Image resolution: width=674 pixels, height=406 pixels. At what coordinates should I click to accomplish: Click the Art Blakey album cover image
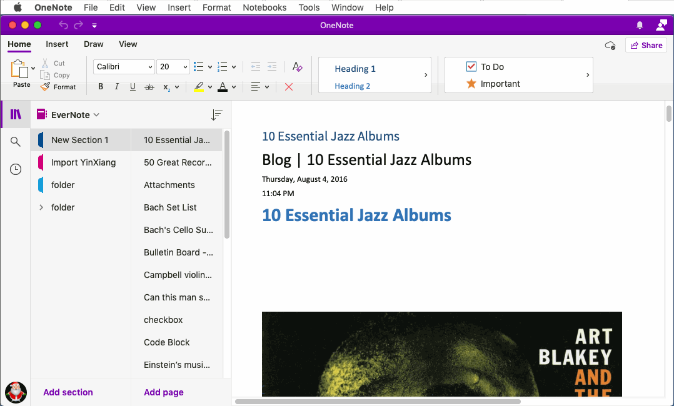(x=442, y=354)
